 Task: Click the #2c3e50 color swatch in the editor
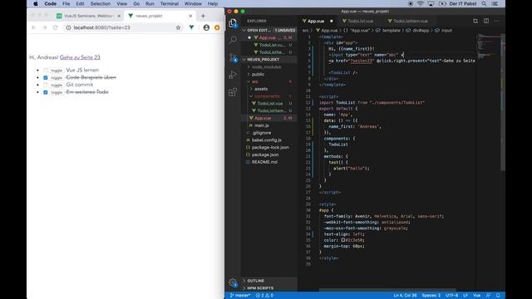[x=343, y=240]
